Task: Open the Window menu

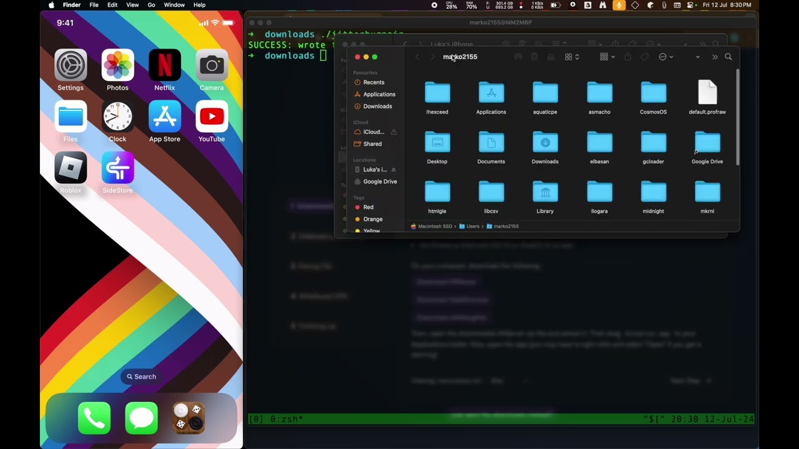Action: [x=174, y=5]
